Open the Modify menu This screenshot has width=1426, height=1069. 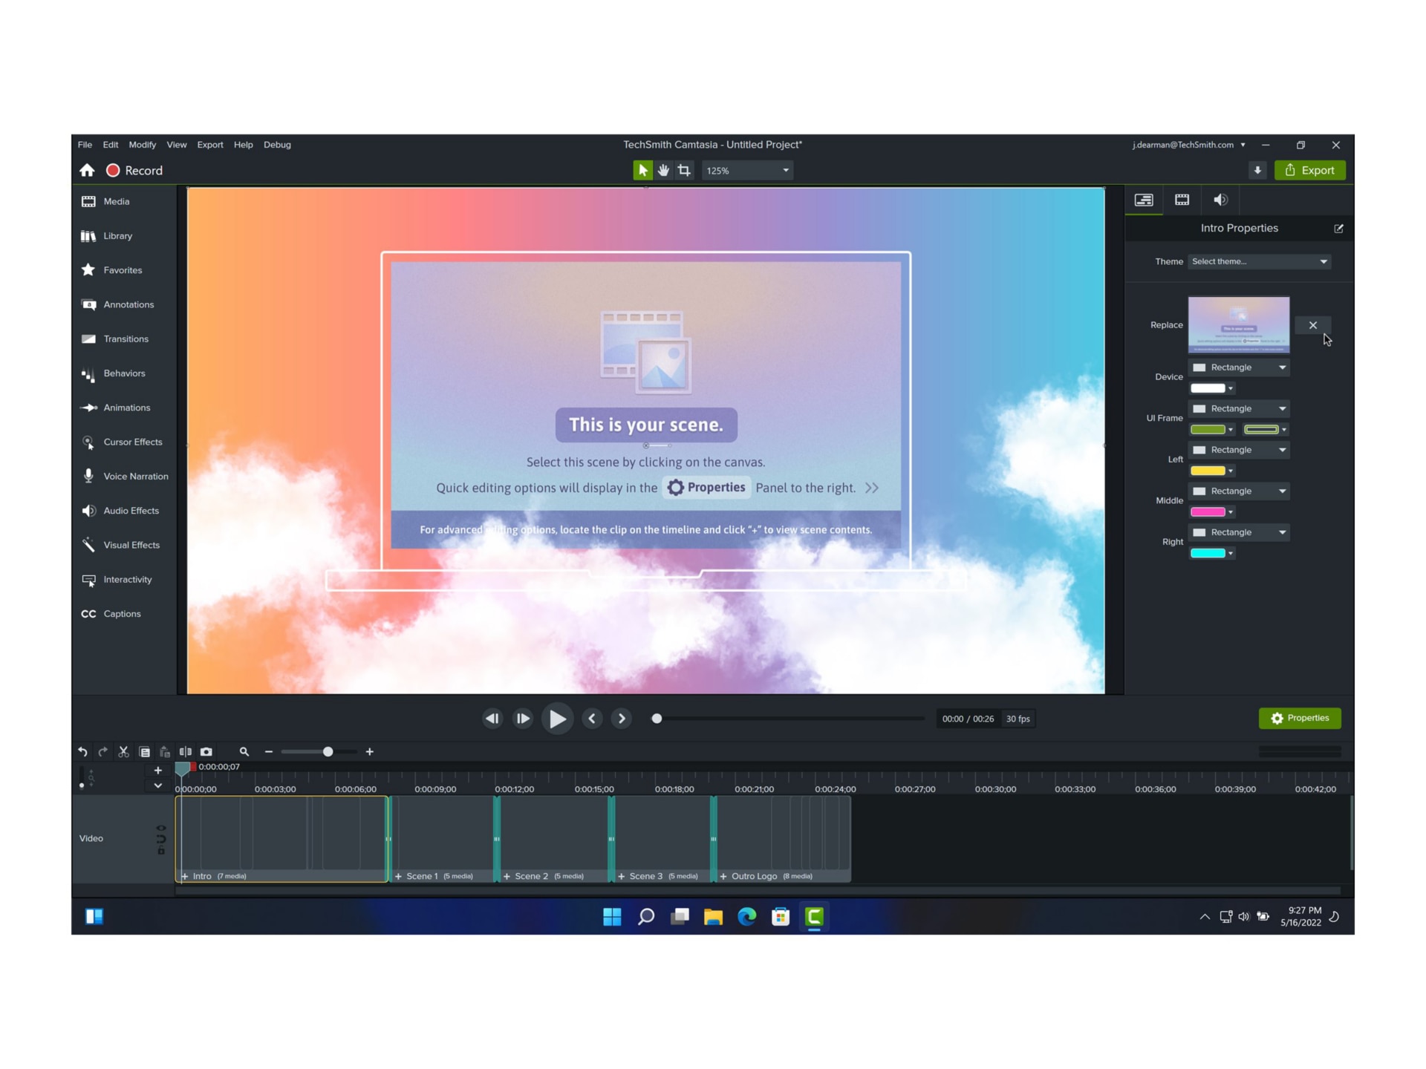[x=142, y=145]
